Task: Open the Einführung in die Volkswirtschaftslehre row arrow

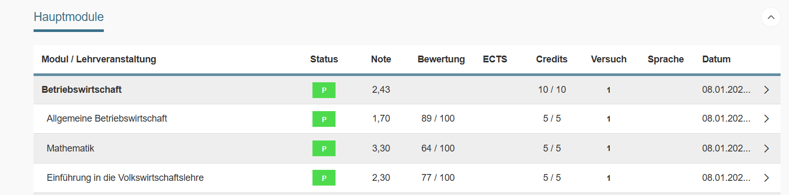Action: point(766,178)
